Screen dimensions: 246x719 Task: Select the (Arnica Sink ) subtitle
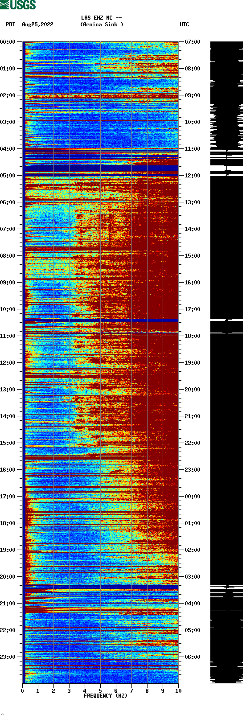(102, 25)
